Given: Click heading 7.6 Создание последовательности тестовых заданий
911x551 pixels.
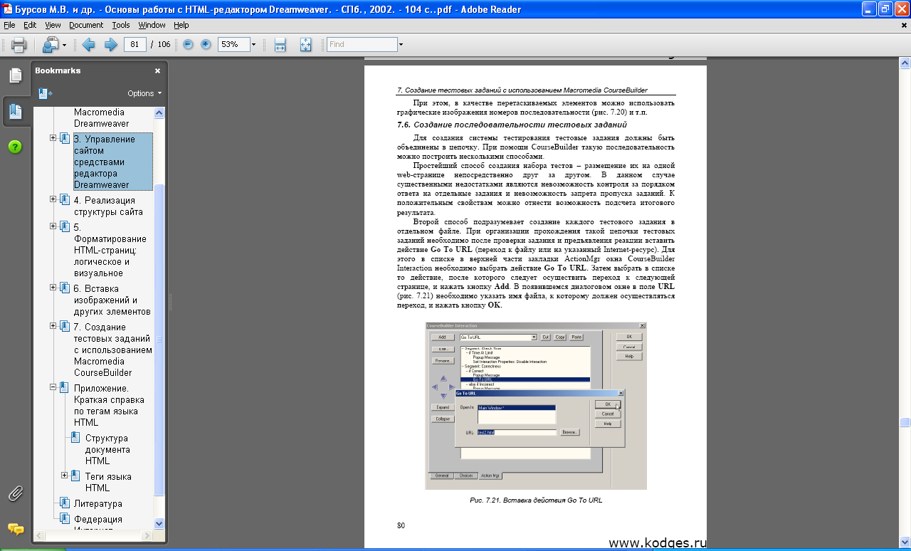Looking at the screenshot, I should tap(512, 125).
